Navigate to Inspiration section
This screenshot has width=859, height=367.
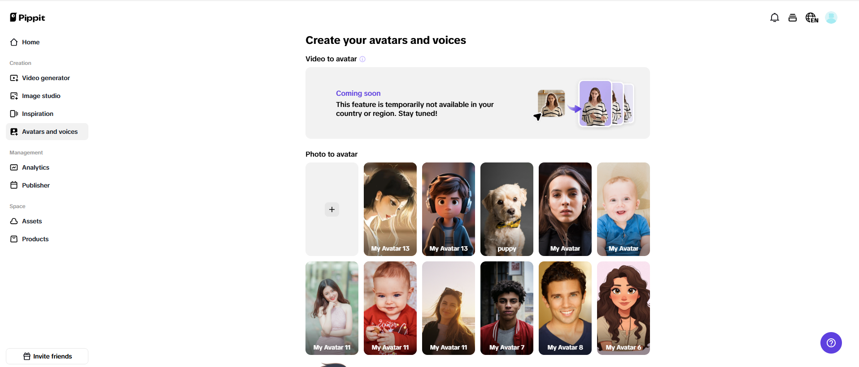click(x=37, y=114)
